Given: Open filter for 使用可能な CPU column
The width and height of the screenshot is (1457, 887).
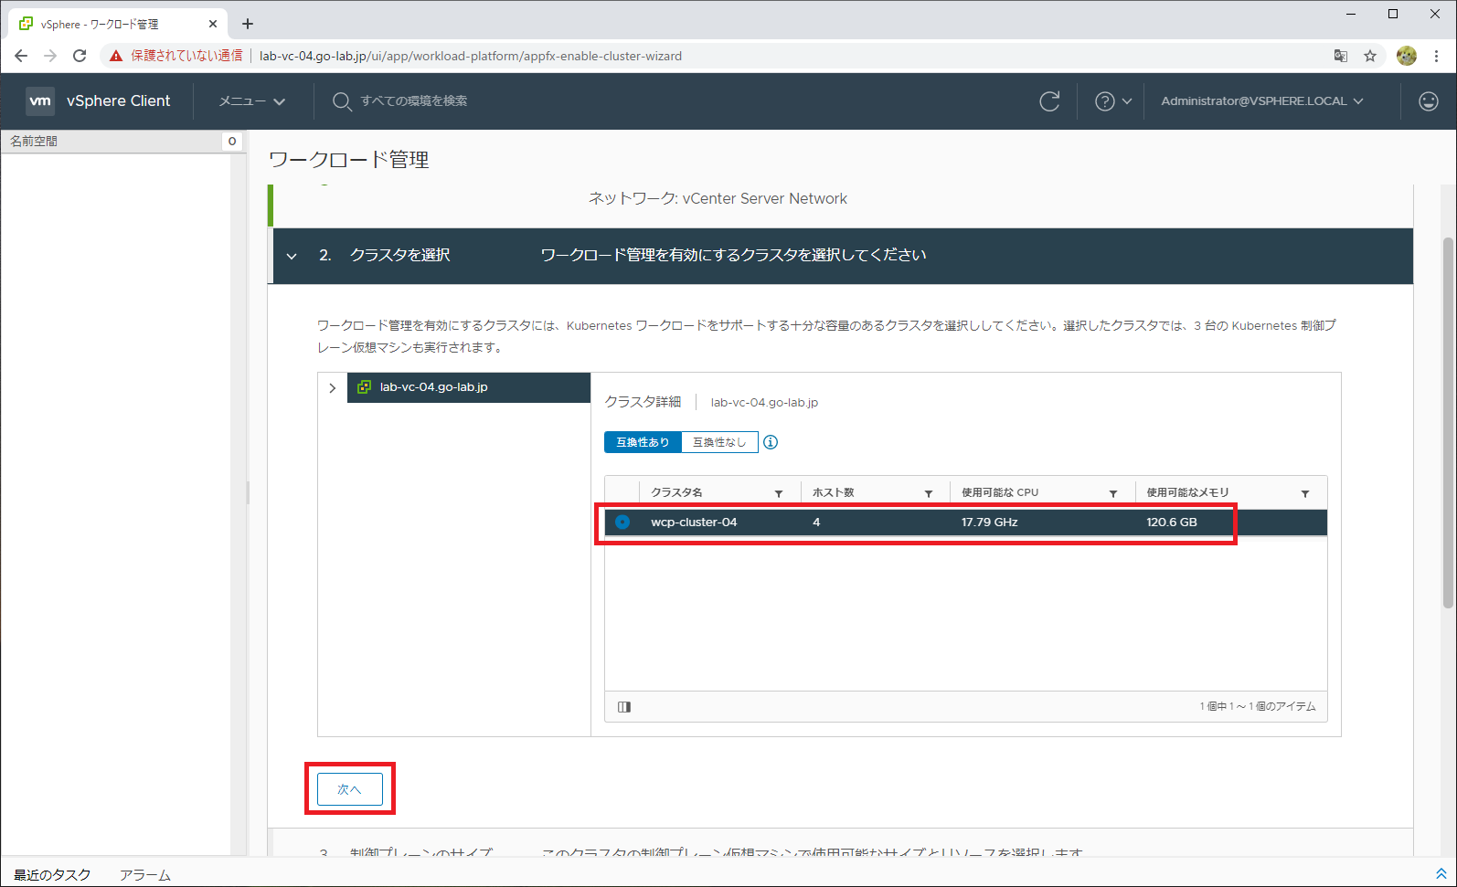Looking at the screenshot, I should [1113, 493].
